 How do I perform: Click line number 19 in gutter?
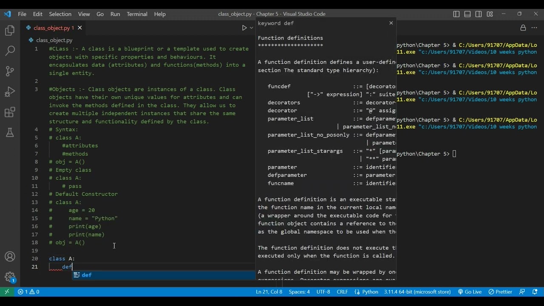tap(34, 251)
